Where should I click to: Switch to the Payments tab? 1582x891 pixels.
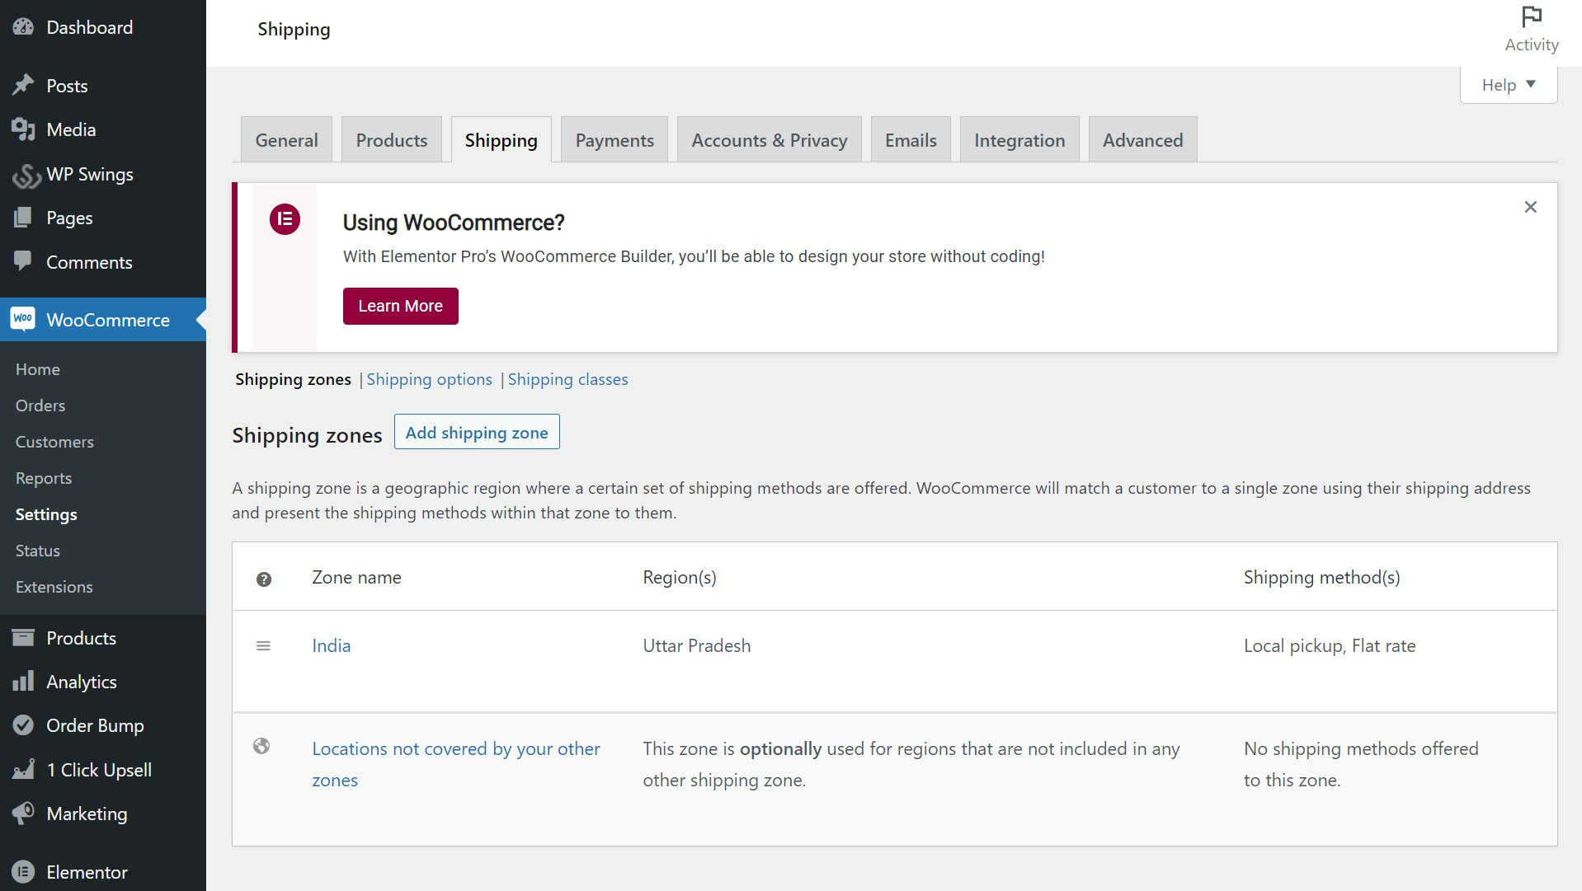tap(614, 140)
